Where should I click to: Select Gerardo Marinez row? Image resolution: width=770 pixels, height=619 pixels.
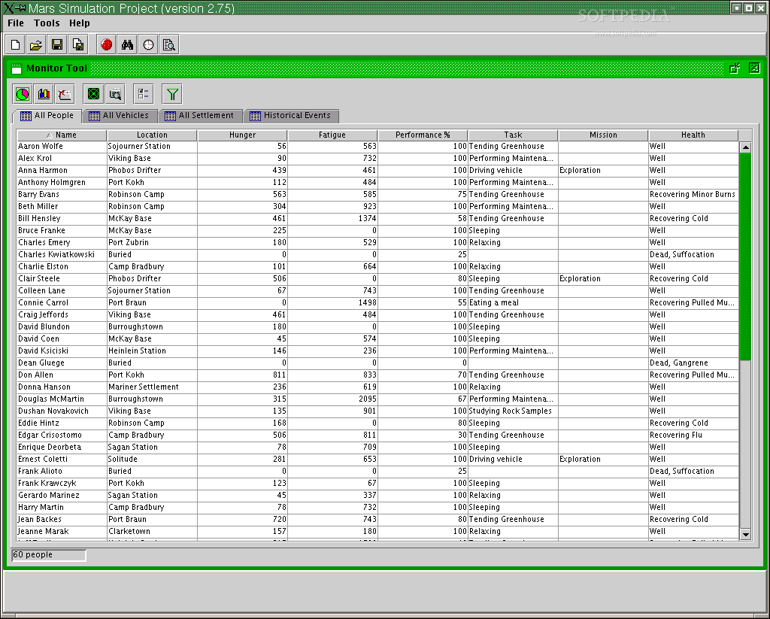pos(377,495)
